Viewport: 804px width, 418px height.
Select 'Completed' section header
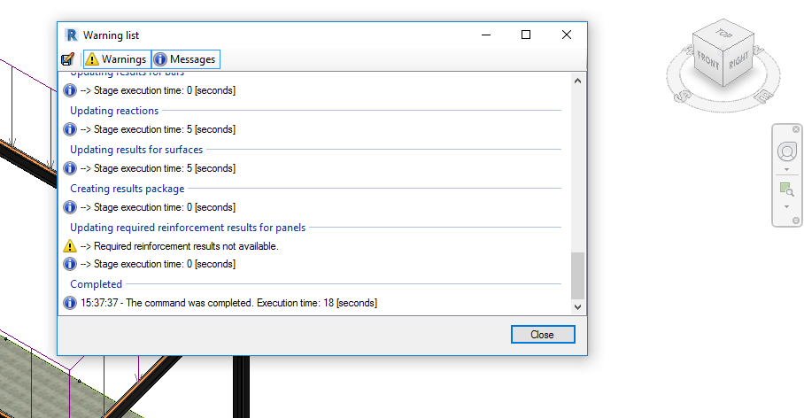point(96,284)
